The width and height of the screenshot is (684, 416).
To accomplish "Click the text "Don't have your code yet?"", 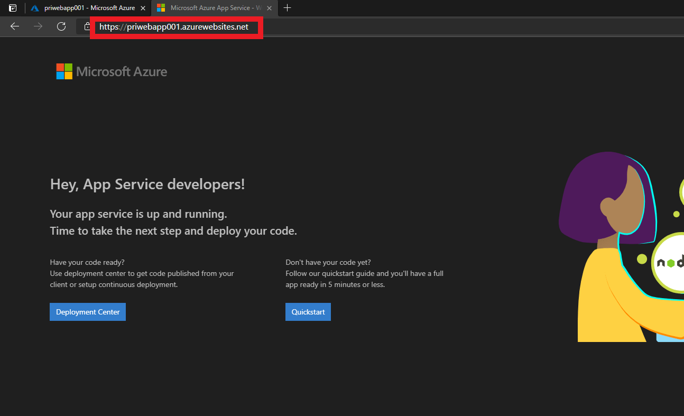I will point(328,262).
